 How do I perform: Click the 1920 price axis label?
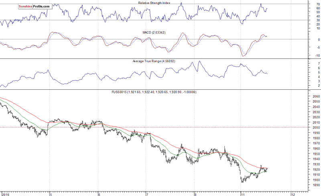click(x=316, y=170)
